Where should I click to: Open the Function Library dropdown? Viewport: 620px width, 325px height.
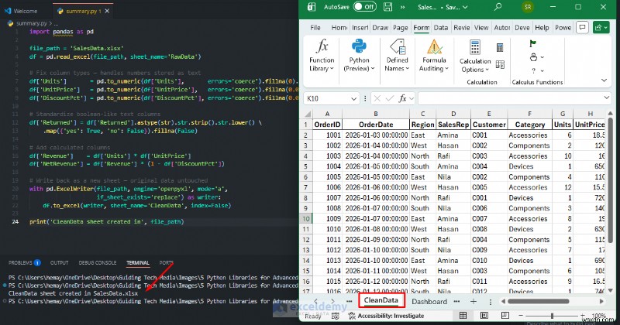click(322, 55)
